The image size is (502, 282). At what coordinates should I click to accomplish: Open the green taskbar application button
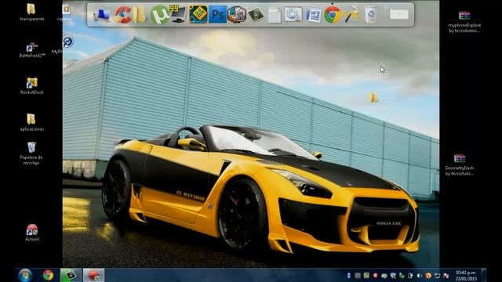(71, 275)
